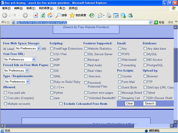
Task: Open the 工具(T) menu
Action: tap(61, 8)
